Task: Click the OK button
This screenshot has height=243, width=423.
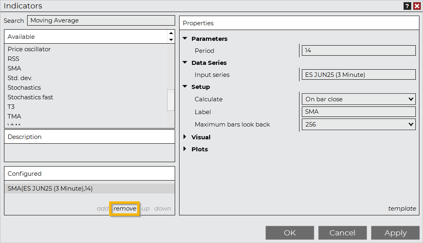Action: point(290,233)
